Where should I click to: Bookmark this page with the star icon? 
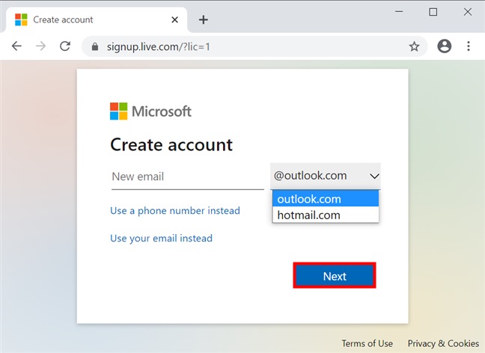coord(414,46)
